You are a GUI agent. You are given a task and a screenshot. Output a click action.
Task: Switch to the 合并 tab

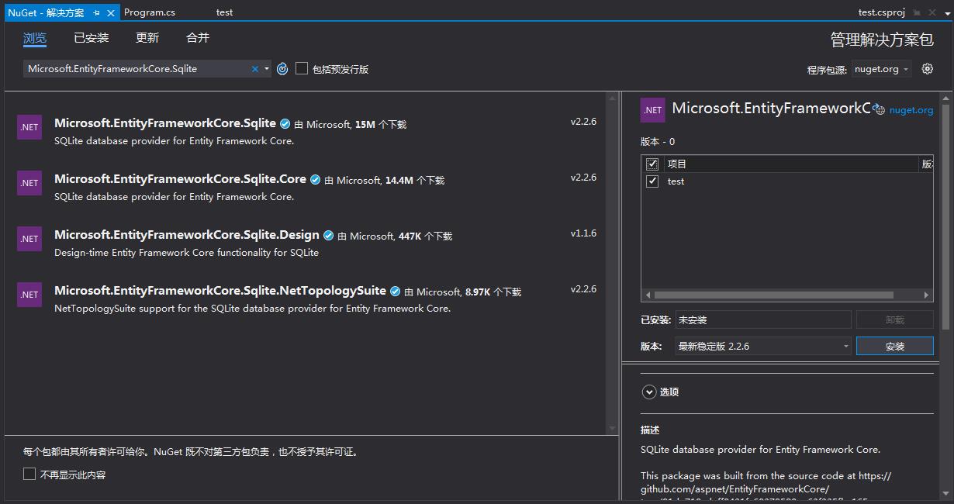tap(198, 37)
